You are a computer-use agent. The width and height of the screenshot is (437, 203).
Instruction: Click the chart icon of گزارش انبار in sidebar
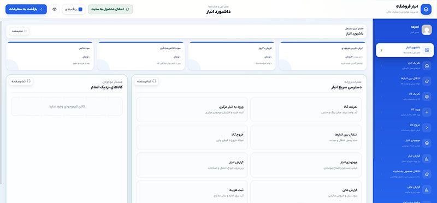(x=427, y=159)
